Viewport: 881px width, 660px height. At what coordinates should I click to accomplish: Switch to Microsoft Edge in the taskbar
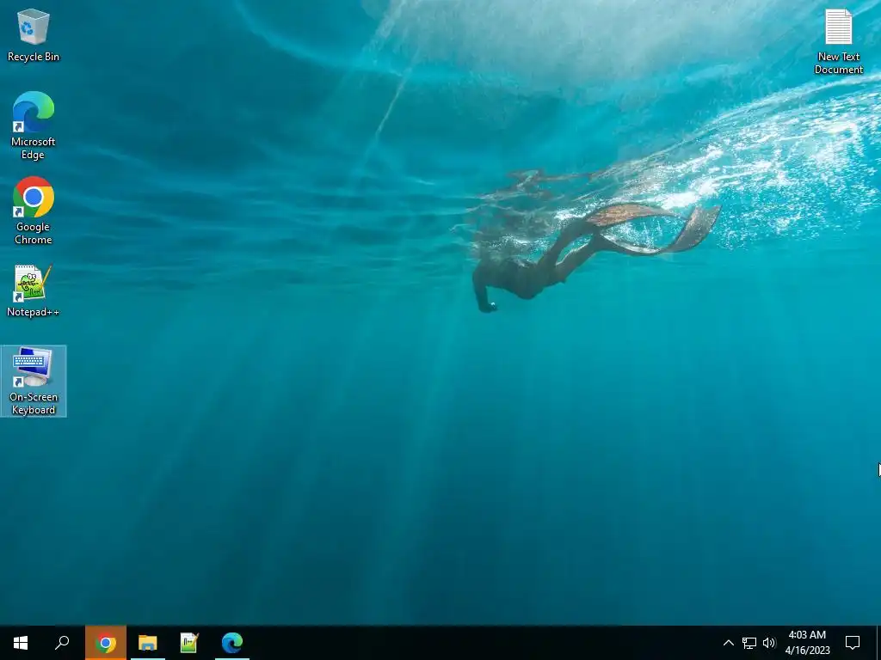coord(231,643)
